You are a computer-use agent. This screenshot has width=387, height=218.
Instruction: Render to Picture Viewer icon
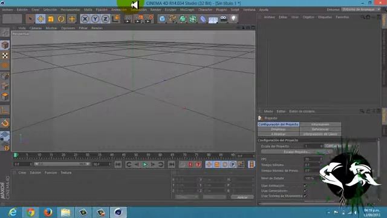point(138,19)
